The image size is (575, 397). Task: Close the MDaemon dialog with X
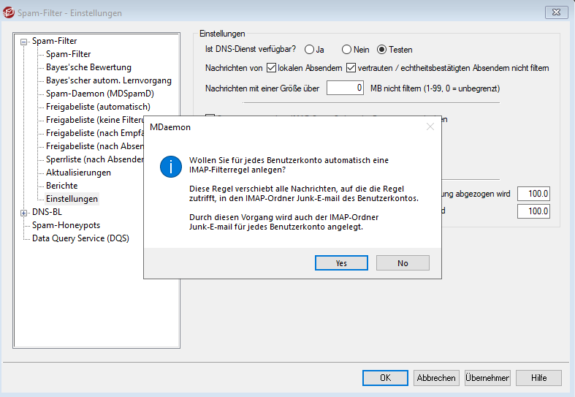coord(430,126)
